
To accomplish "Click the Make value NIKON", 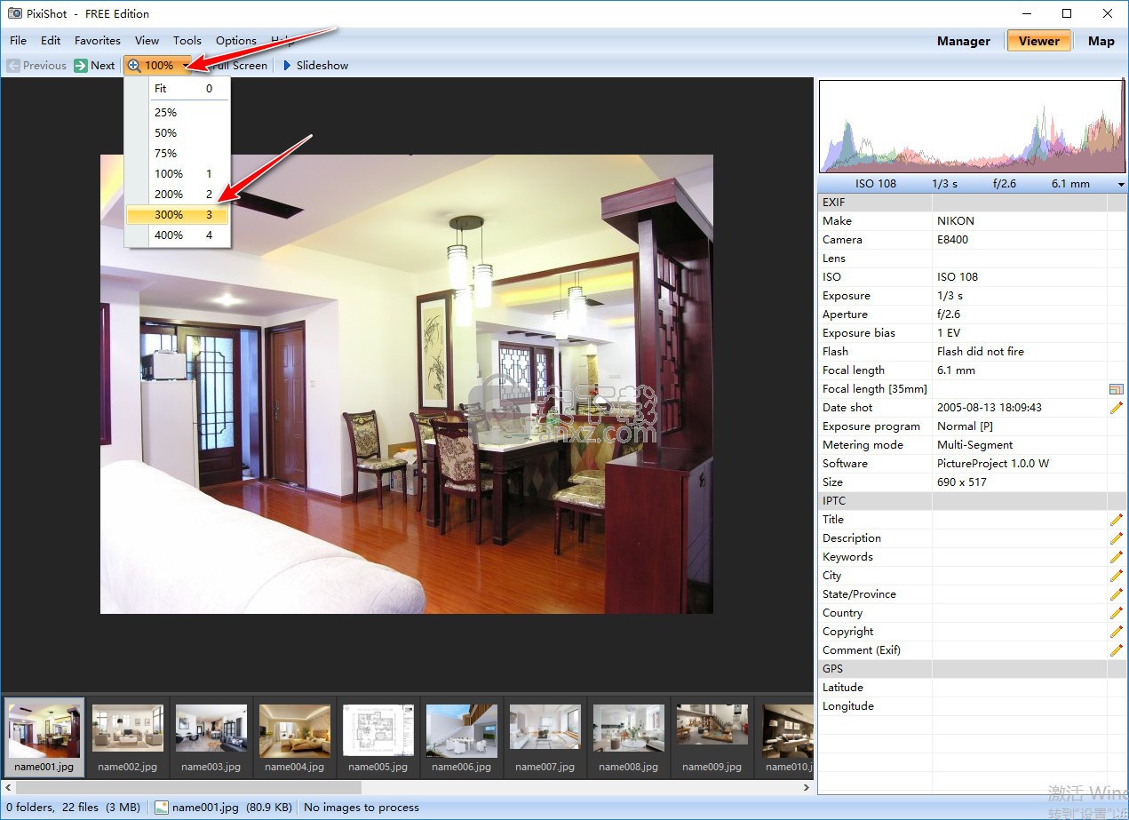I will click(x=956, y=221).
